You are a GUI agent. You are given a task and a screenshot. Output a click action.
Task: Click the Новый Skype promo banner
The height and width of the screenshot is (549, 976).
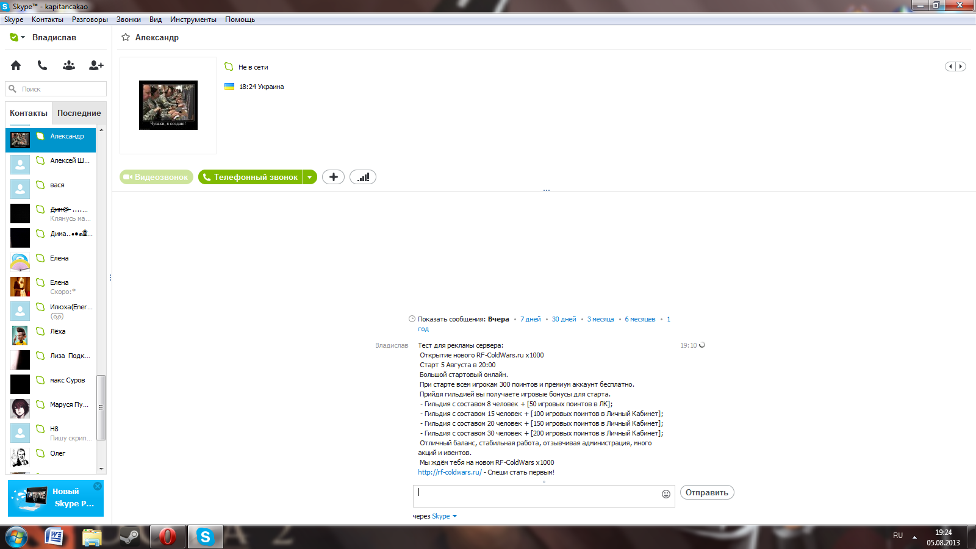tap(56, 498)
